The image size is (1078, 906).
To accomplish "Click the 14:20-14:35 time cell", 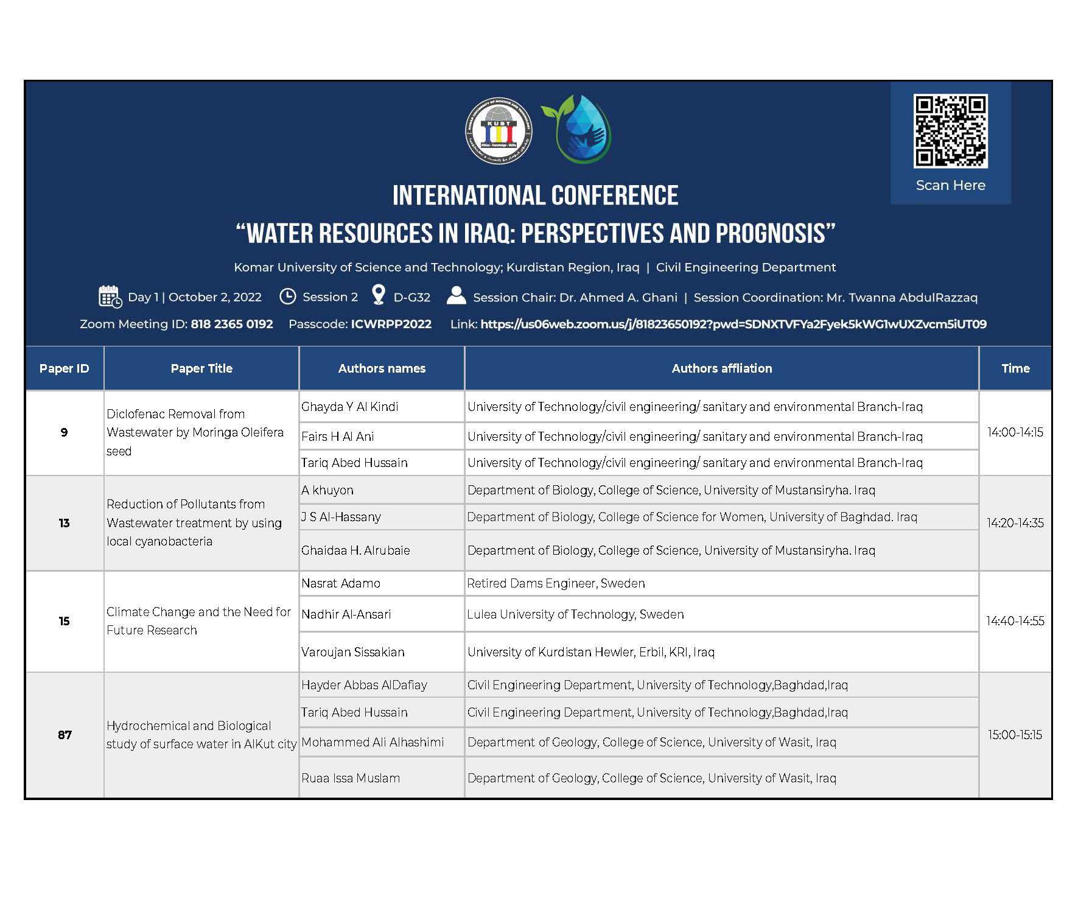I will 1015,523.
